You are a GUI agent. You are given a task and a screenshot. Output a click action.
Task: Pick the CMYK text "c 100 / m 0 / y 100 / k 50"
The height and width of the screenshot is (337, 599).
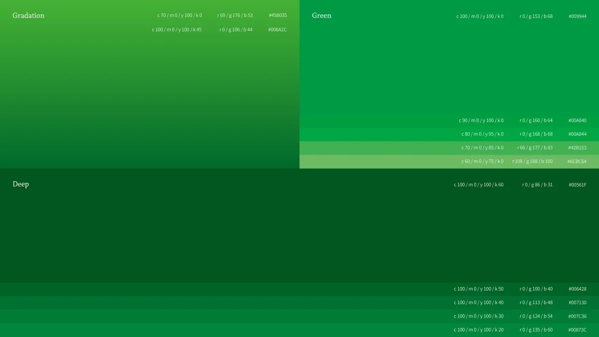click(479, 289)
